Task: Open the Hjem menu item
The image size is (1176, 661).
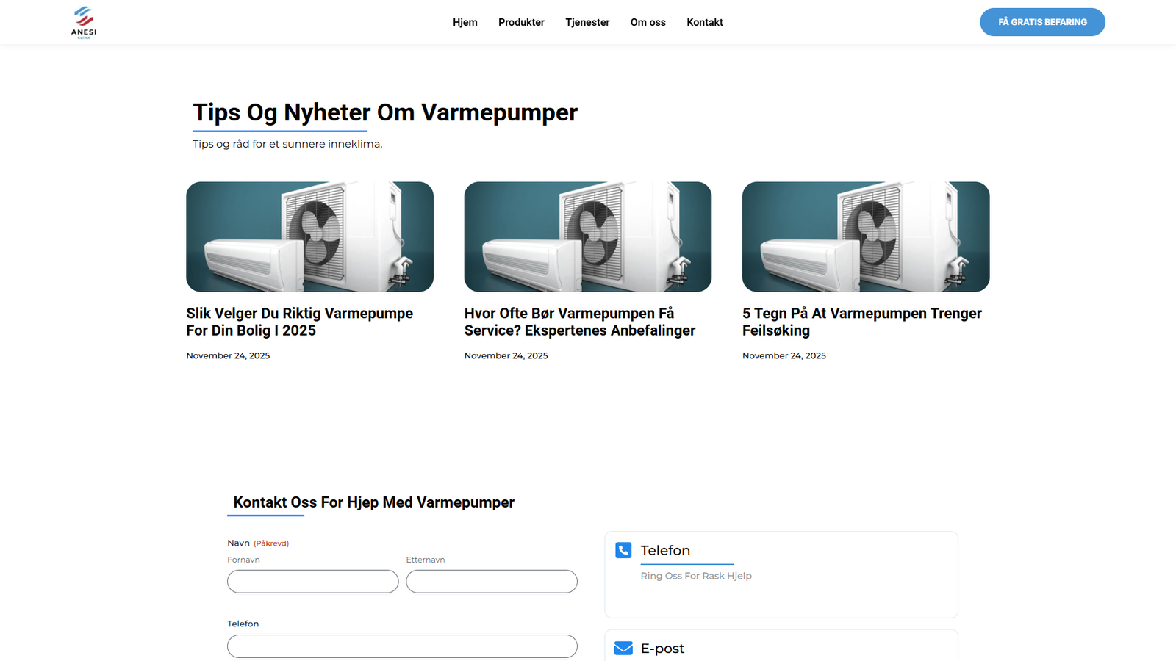Action: 465,22
